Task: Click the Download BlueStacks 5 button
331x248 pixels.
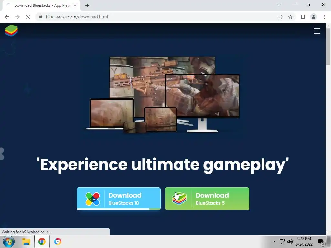Action: tap(207, 199)
